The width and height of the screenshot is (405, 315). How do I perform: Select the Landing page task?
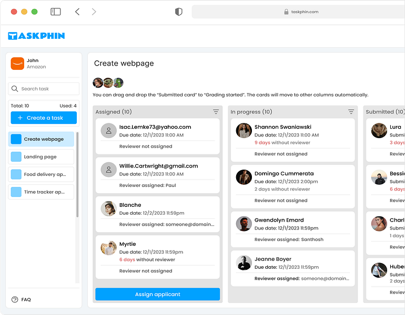(42, 157)
